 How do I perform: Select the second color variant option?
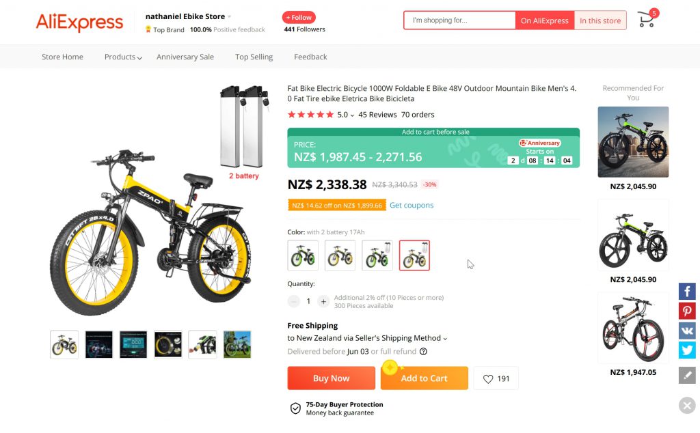click(x=340, y=255)
